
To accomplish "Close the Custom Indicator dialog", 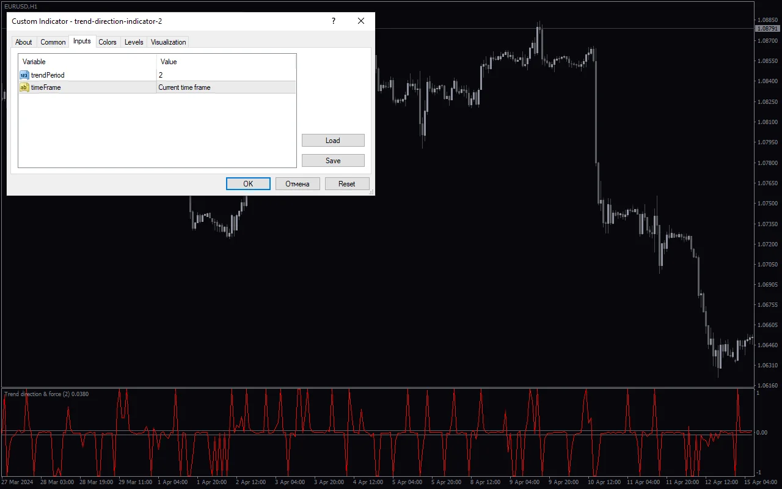I will pos(361,21).
